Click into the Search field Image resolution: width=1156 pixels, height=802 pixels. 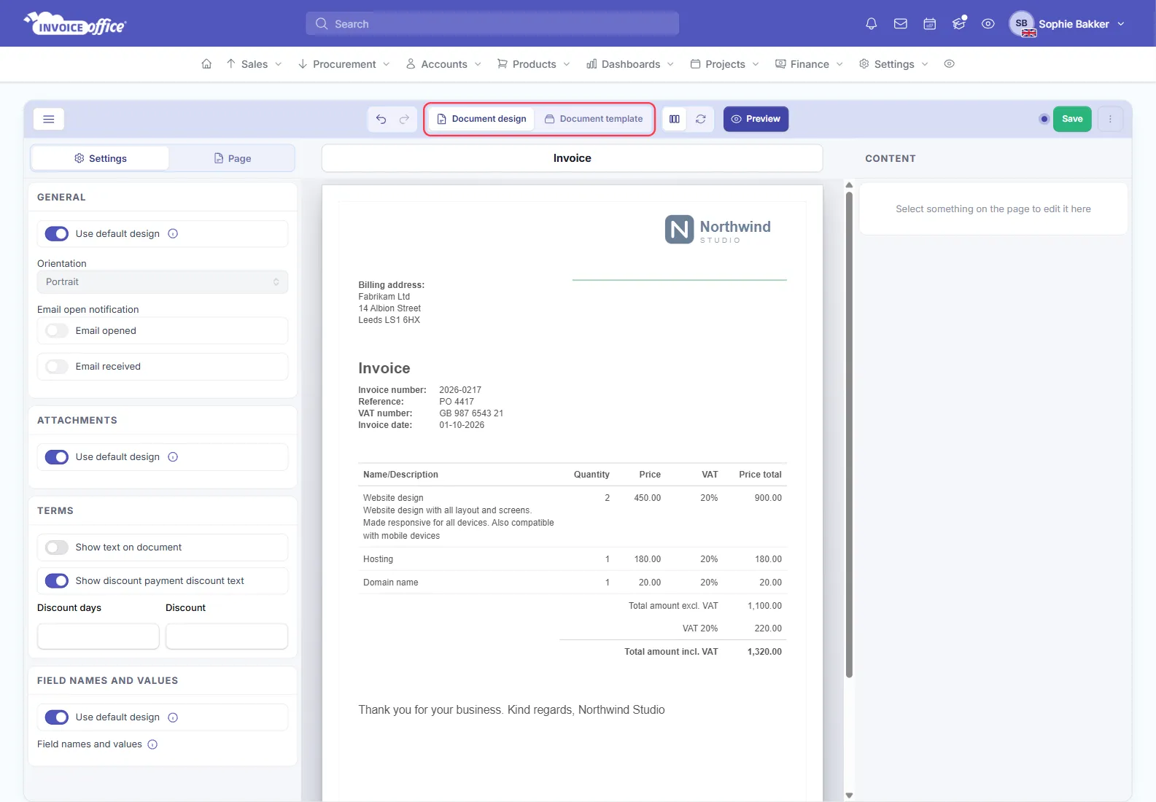[x=492, y=24]
